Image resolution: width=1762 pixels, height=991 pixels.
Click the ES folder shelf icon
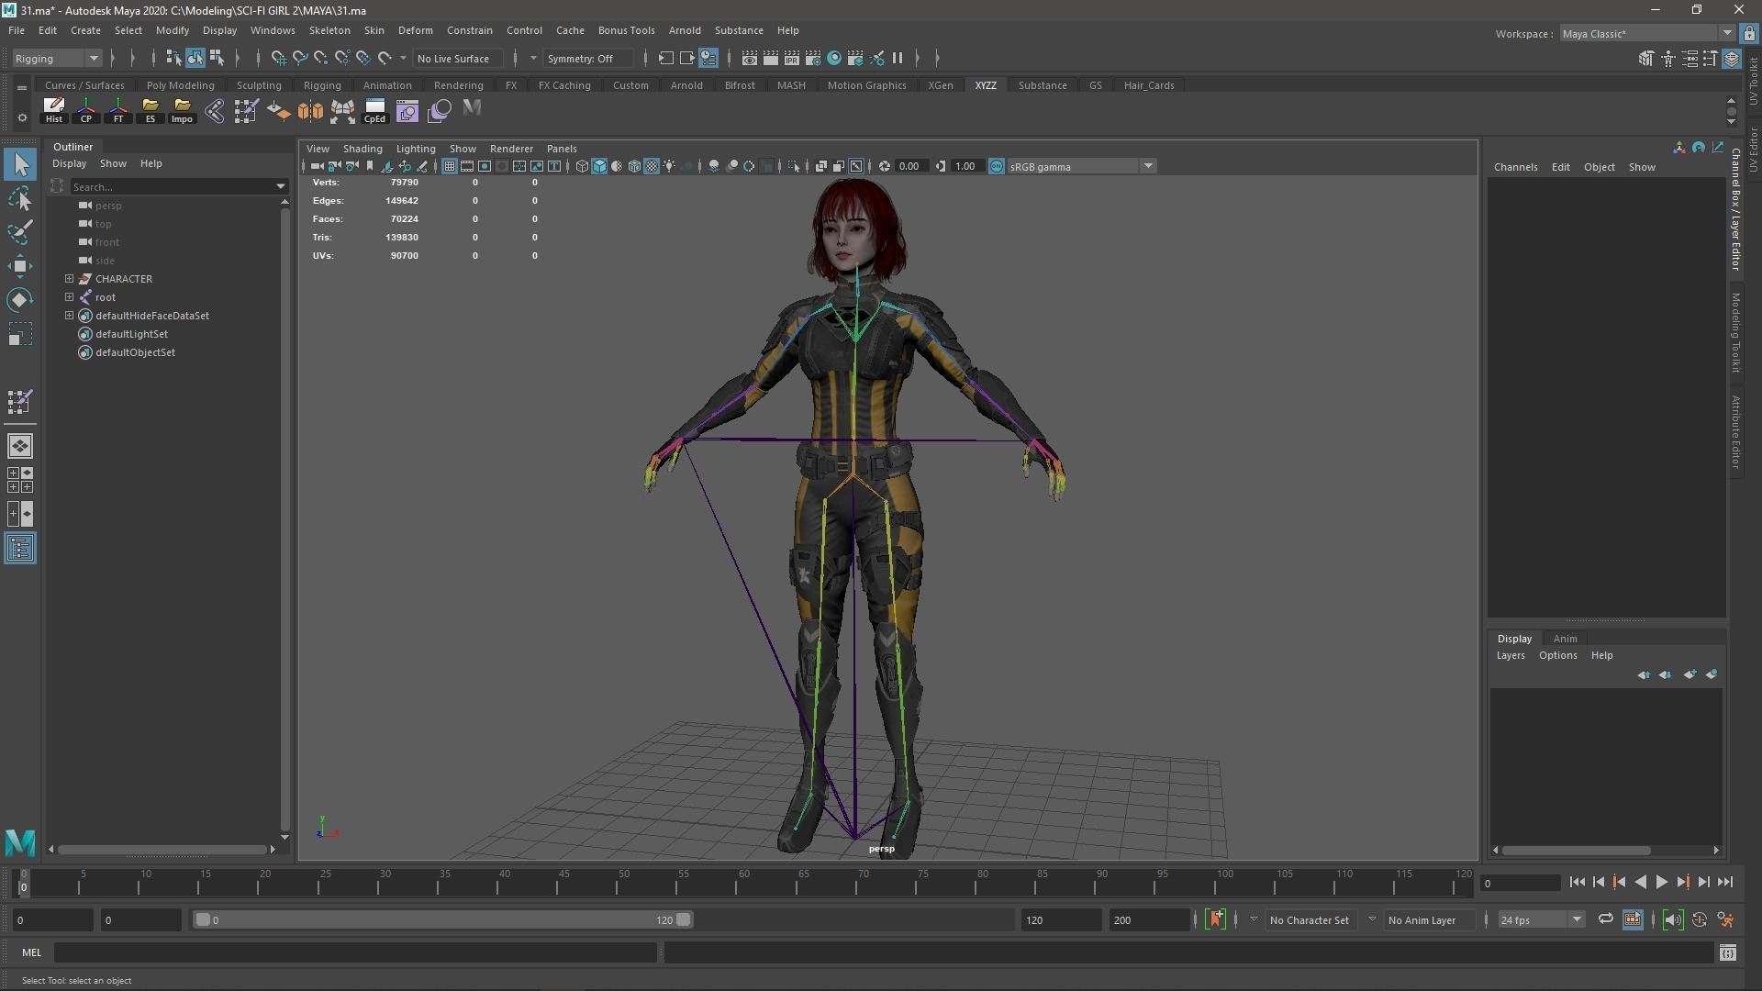coord(151,110)
